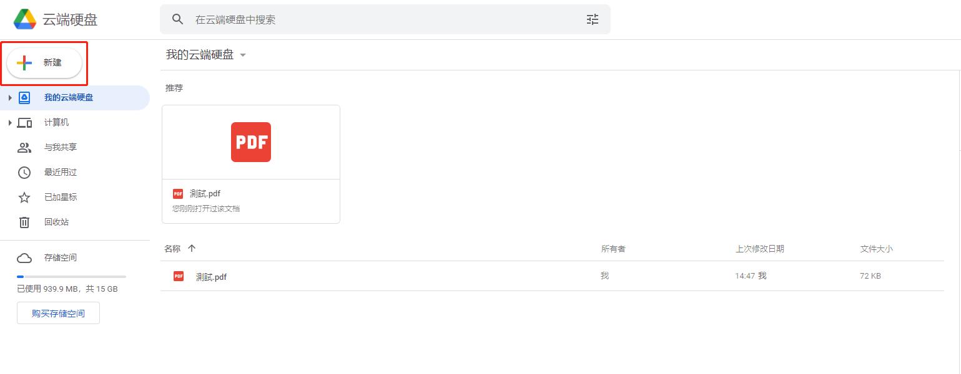961x374 pixels.
Task: Select the 已加星标 star icon
Action: point(24,197)
